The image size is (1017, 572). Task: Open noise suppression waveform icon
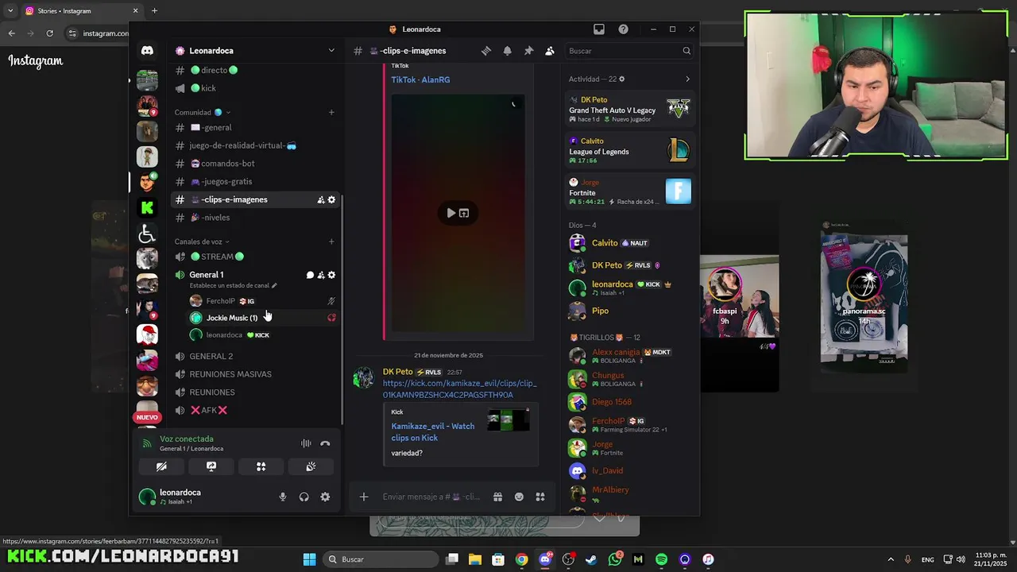[306, 443]
